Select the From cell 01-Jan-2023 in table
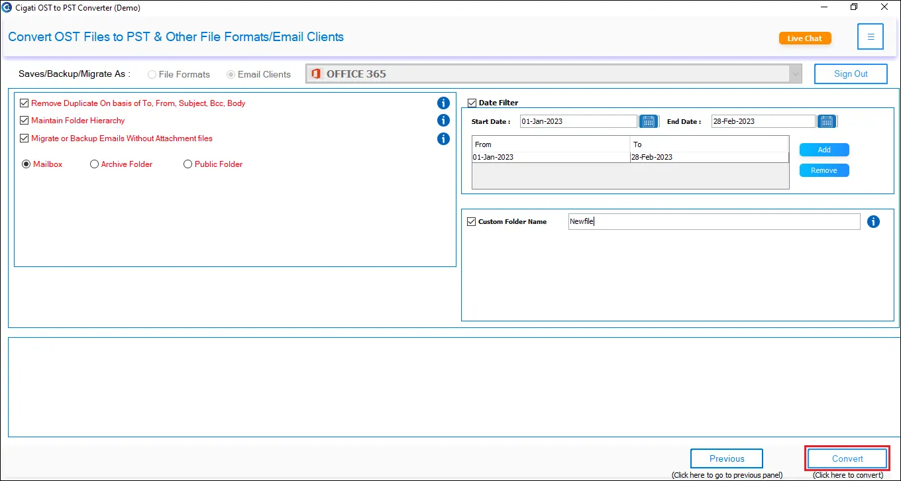This screenshot has height=481, width=901. click(x=551, y=157)
